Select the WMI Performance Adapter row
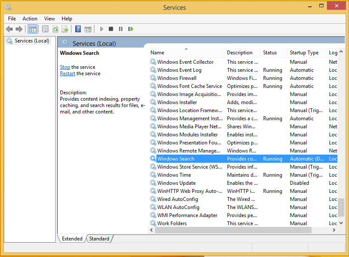The height and width of the screenshot is (257, 349). point(243,215)
